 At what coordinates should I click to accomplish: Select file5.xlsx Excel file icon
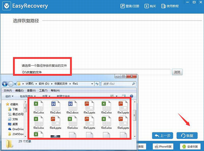click(x=106, y=123)
